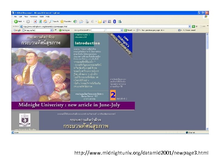Screen dimensions: 218x163
Task: Click the green Search arrow on the second search bar
Action: pos(126,30)
